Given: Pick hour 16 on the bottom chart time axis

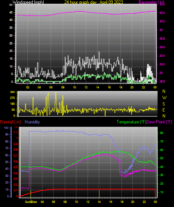Looking at the screenshot, I should pyautogui.click(x=111, y=202).
